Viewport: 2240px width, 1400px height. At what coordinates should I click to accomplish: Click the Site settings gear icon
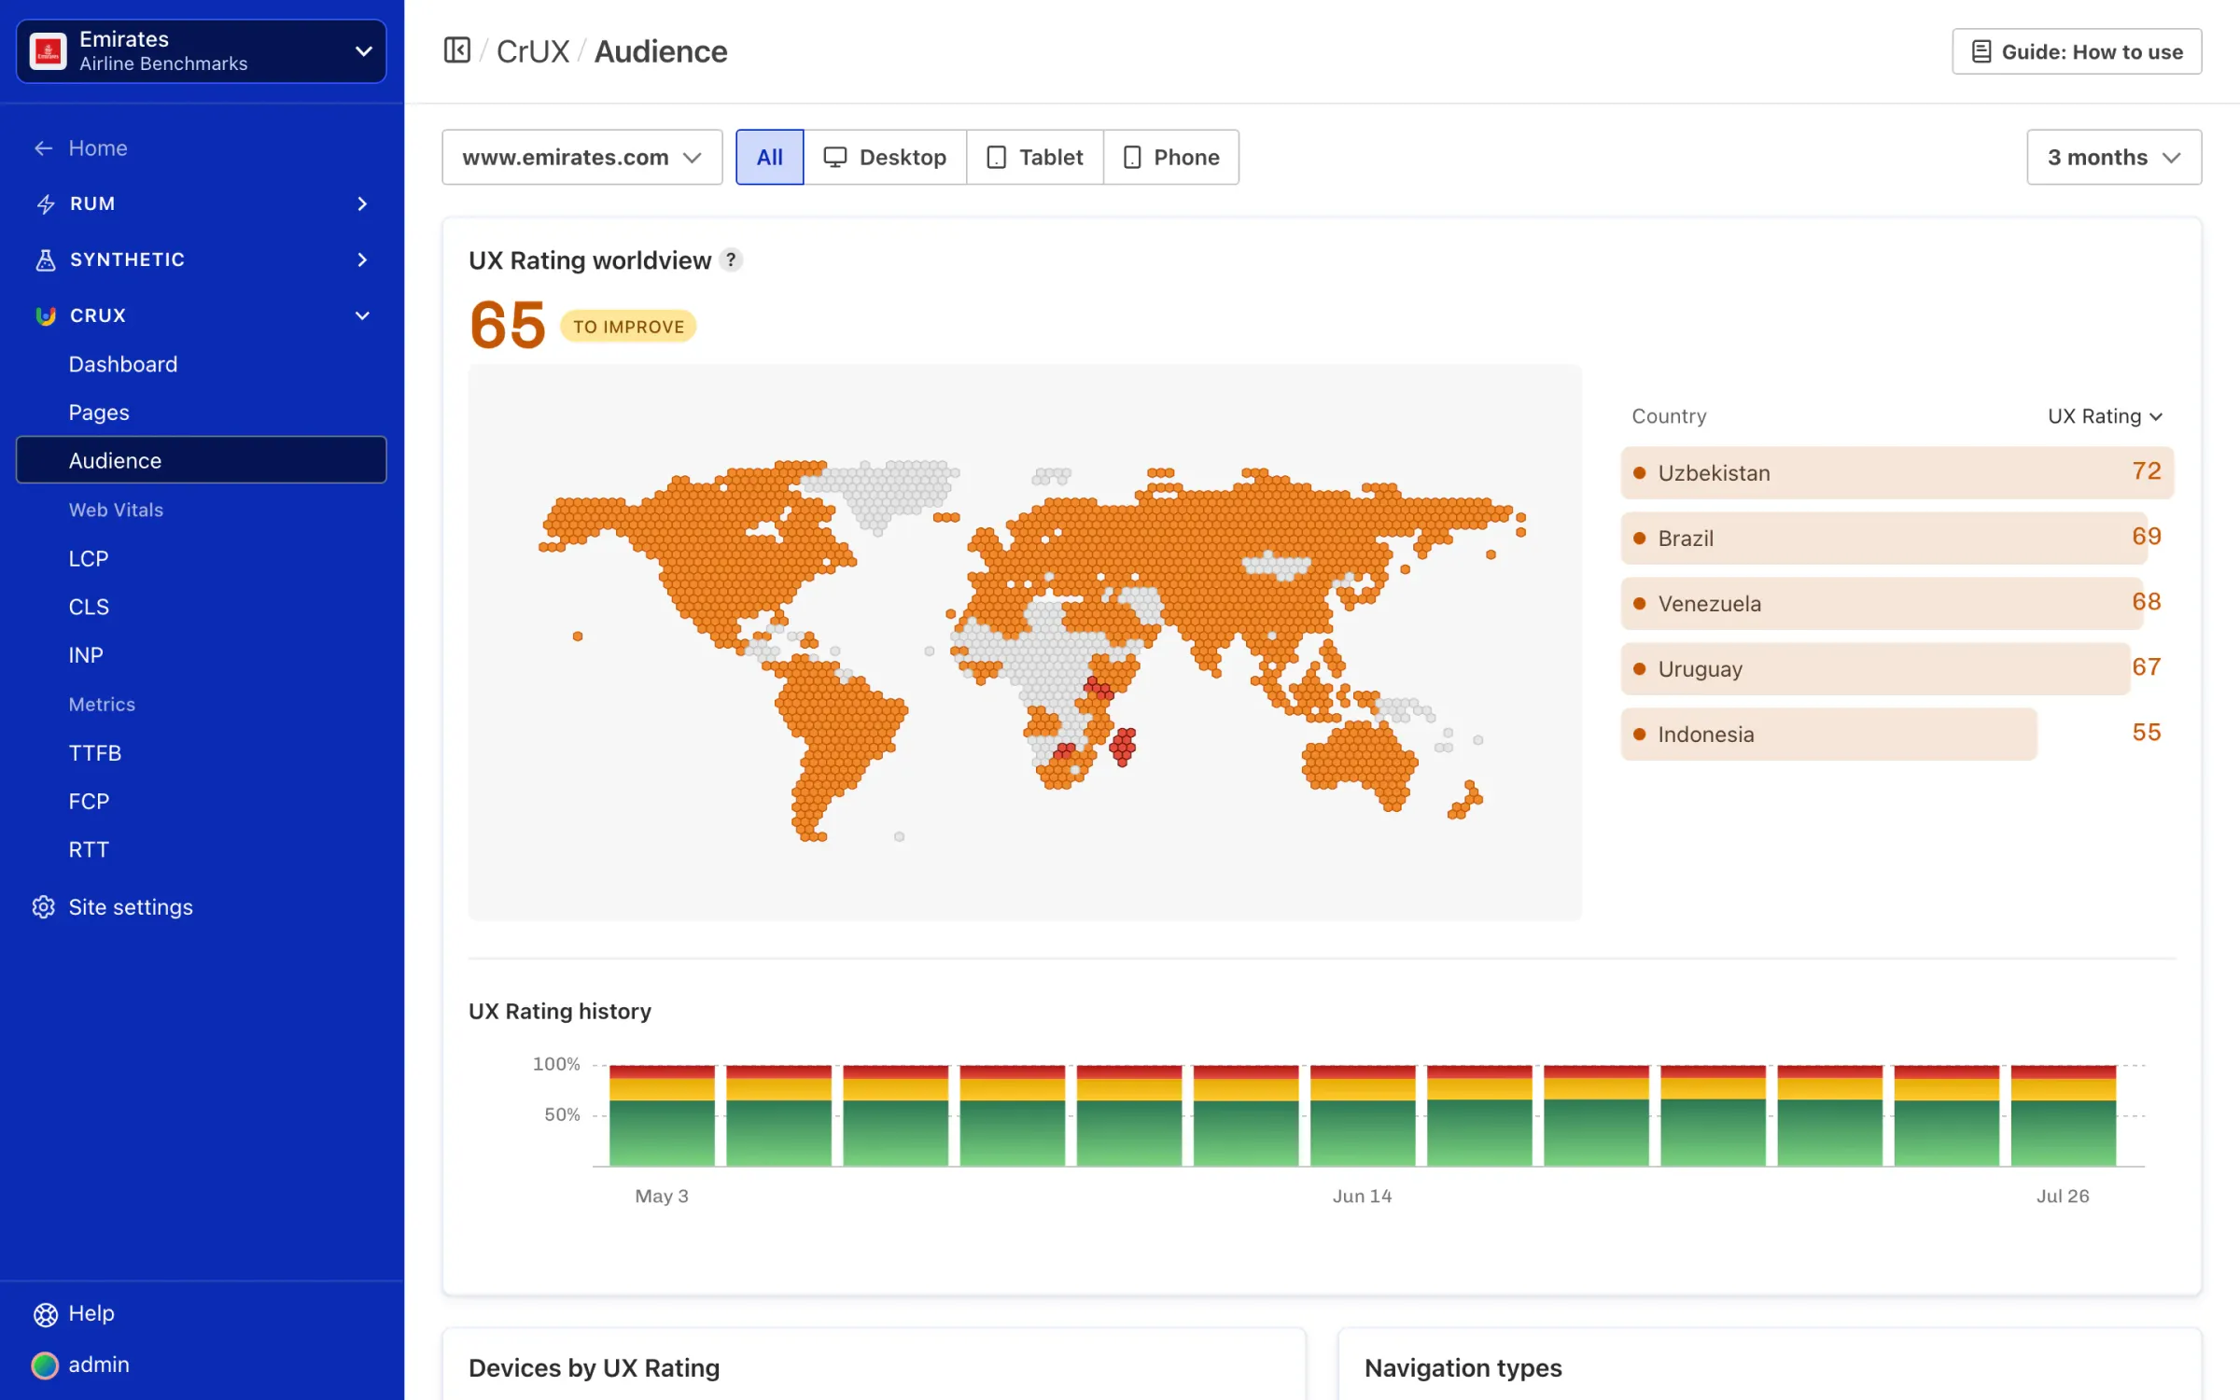(x=44, y=907)
